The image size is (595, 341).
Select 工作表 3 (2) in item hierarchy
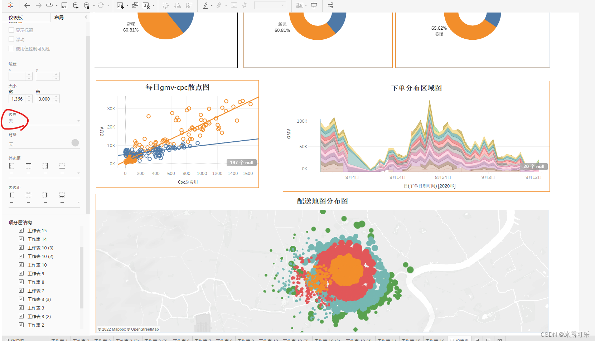click(x=39, y=317)
